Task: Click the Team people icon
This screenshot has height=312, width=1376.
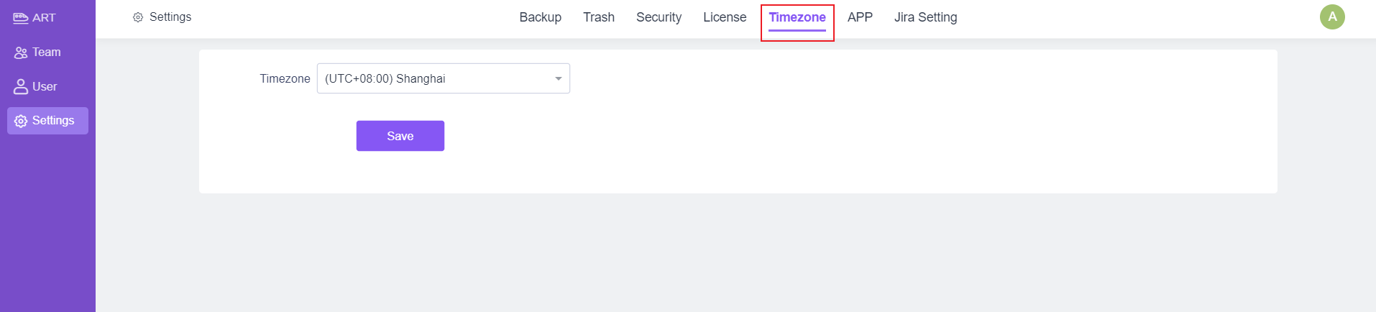Action: [21, 52]
